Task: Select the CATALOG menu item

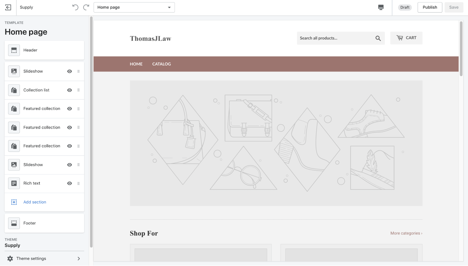Action: click(161, 64)
